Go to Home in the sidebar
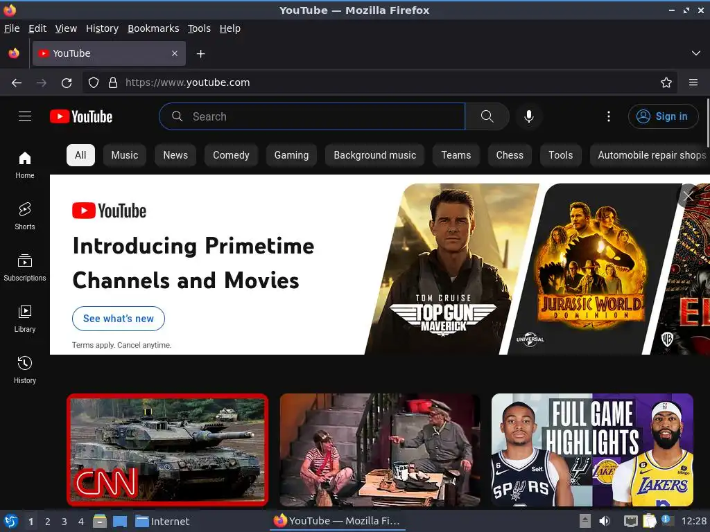 (25, 165)
